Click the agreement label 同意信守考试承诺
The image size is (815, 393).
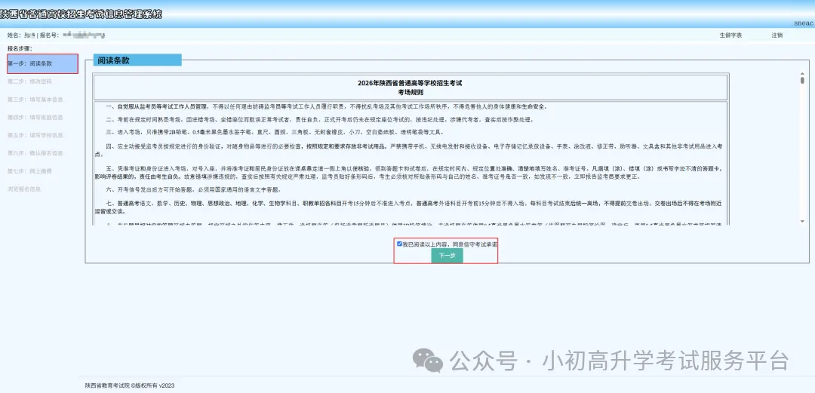tap(475, 244)
